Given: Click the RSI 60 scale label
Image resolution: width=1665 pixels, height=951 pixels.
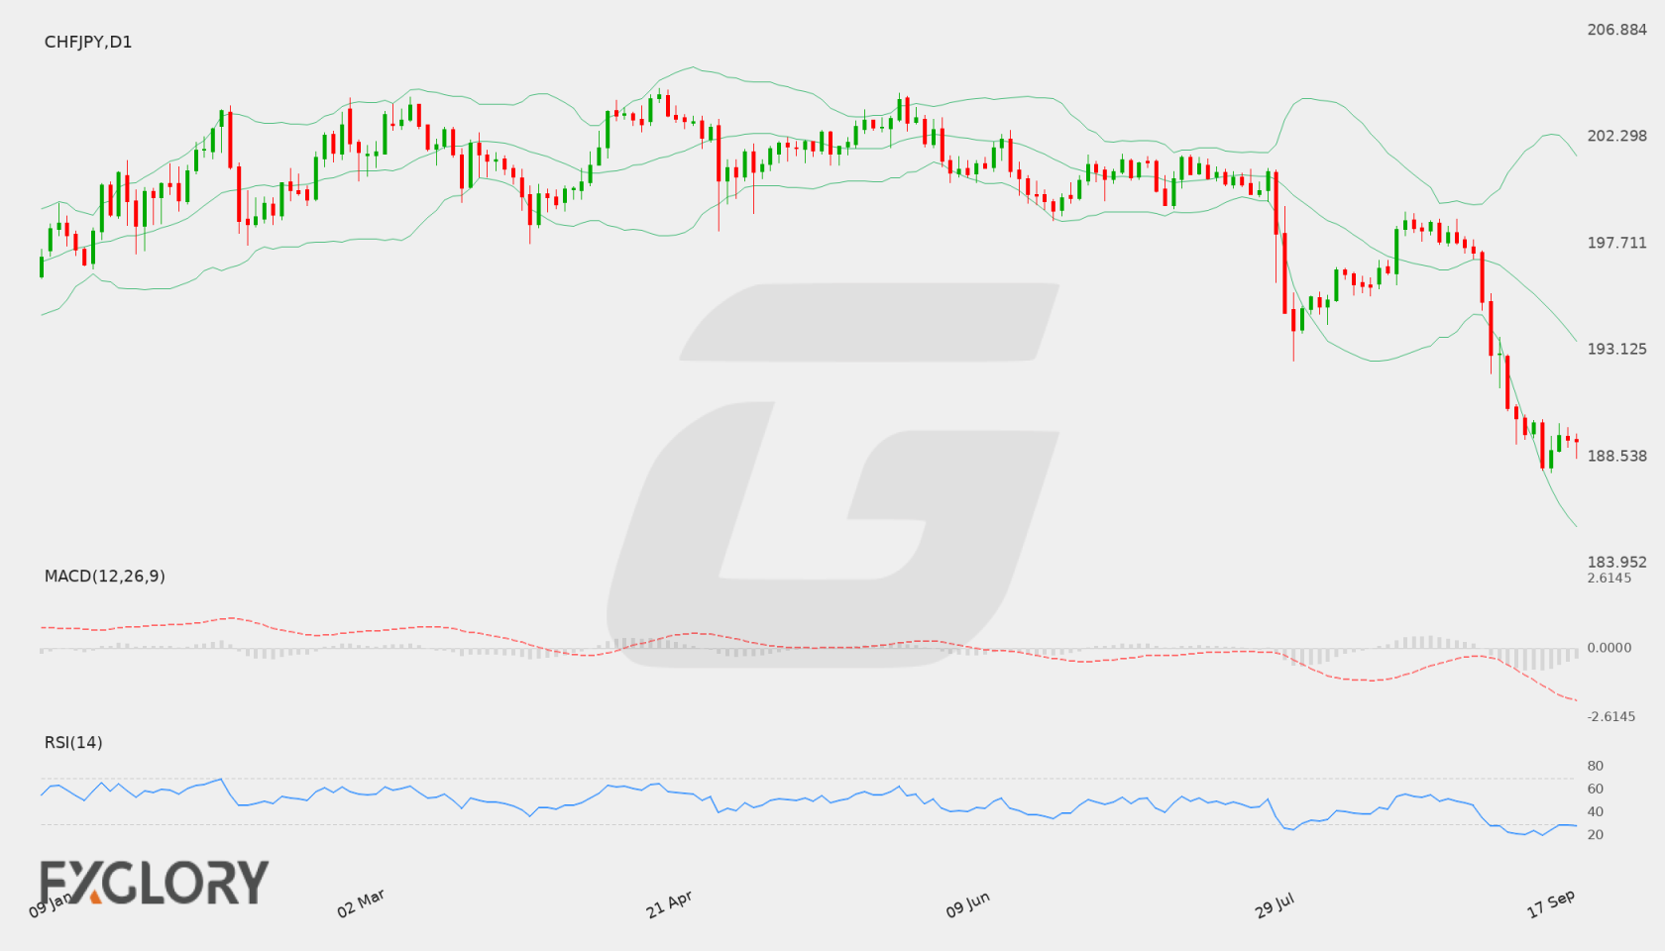Looking at the screenshot, I should 1595,789.
